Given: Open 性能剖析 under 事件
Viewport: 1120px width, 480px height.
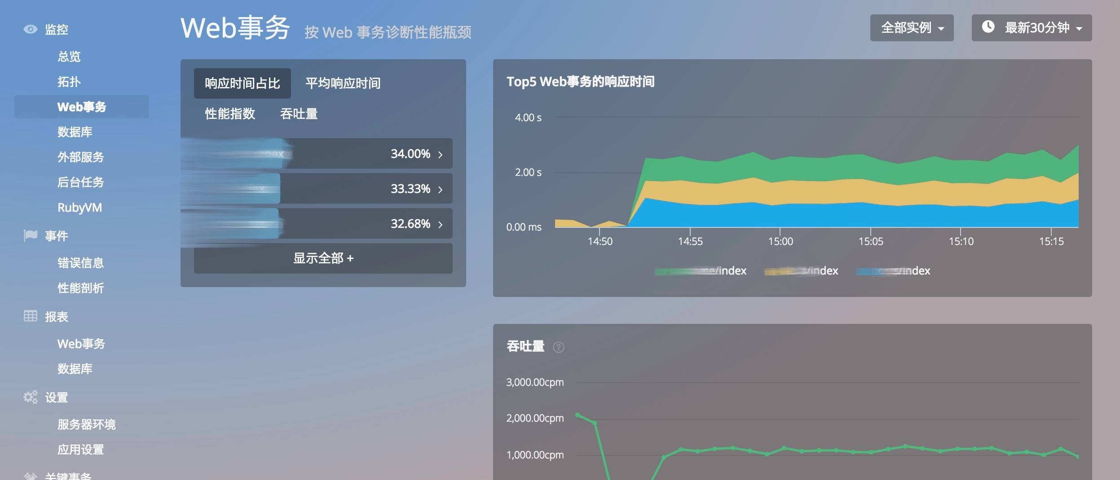Looking at the screenshot, I should 81,288.
